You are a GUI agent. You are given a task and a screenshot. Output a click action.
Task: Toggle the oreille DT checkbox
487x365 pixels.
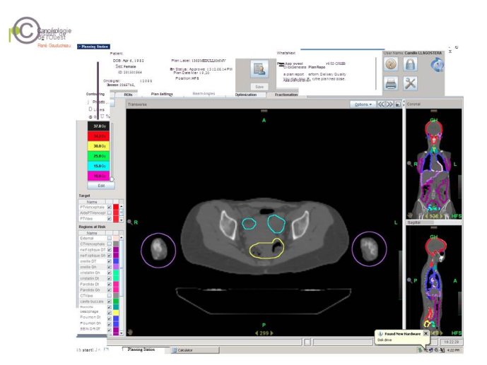(x=110, y=261)
